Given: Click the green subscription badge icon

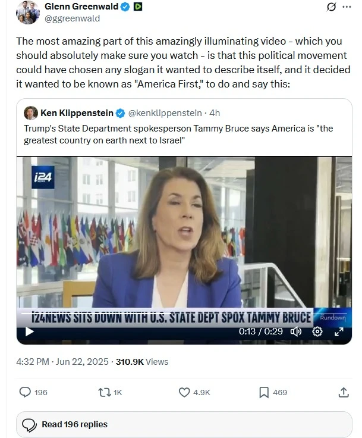Looking at the screenshot, I should pyautogui.click(x=138, y=7).
